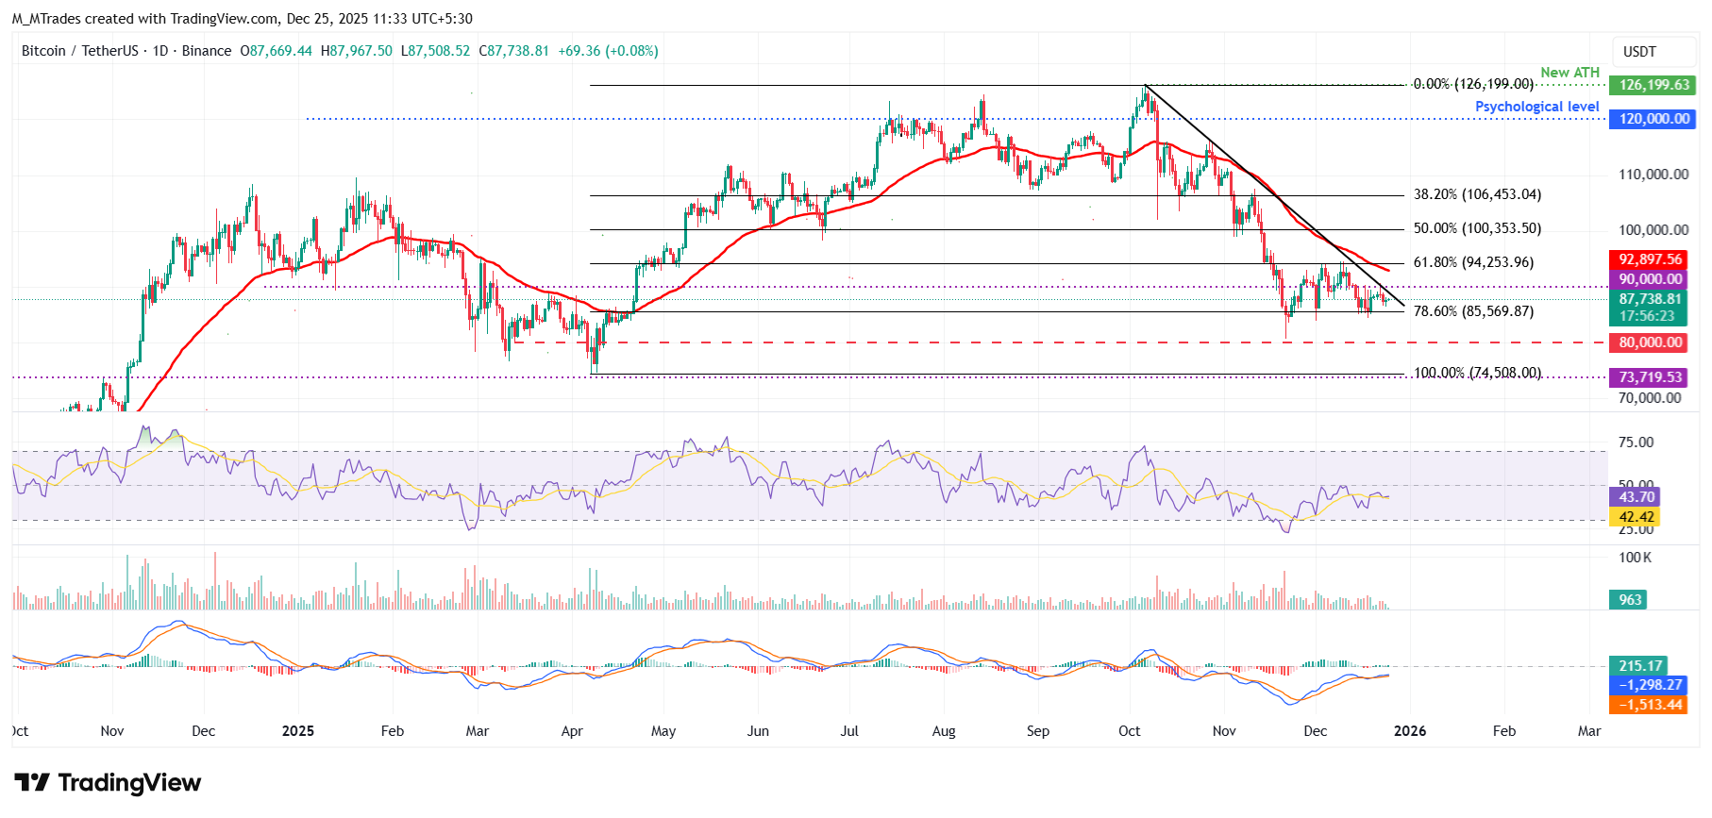Image resolution: width=1712 pixels, height=818 pixels.
Task: Click the 'Psychological level' text annotation
Action: [x=1536, y=107]
